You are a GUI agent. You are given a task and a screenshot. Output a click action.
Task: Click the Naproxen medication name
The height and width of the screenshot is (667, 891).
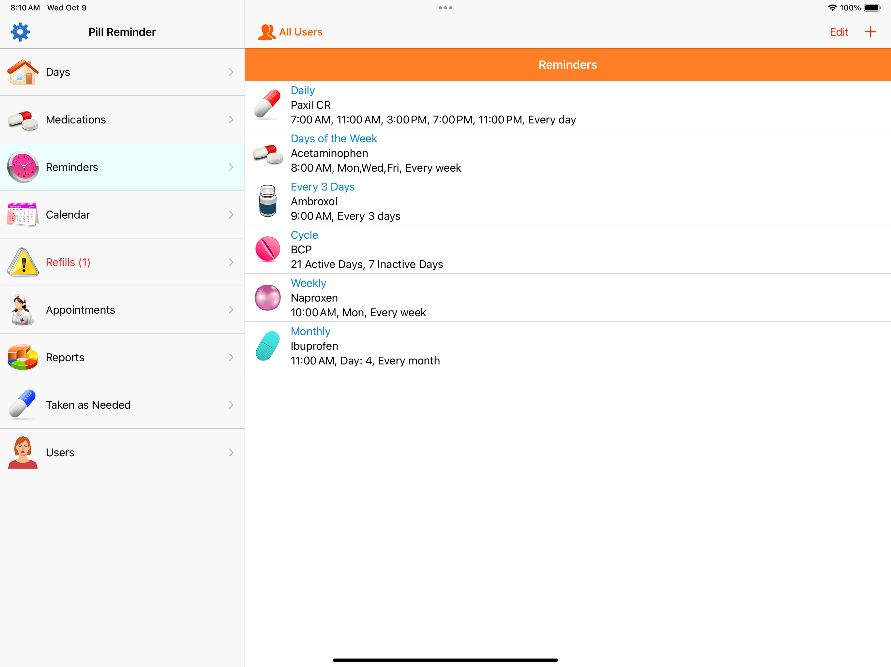pyautogui.click(x=314, y=298)
